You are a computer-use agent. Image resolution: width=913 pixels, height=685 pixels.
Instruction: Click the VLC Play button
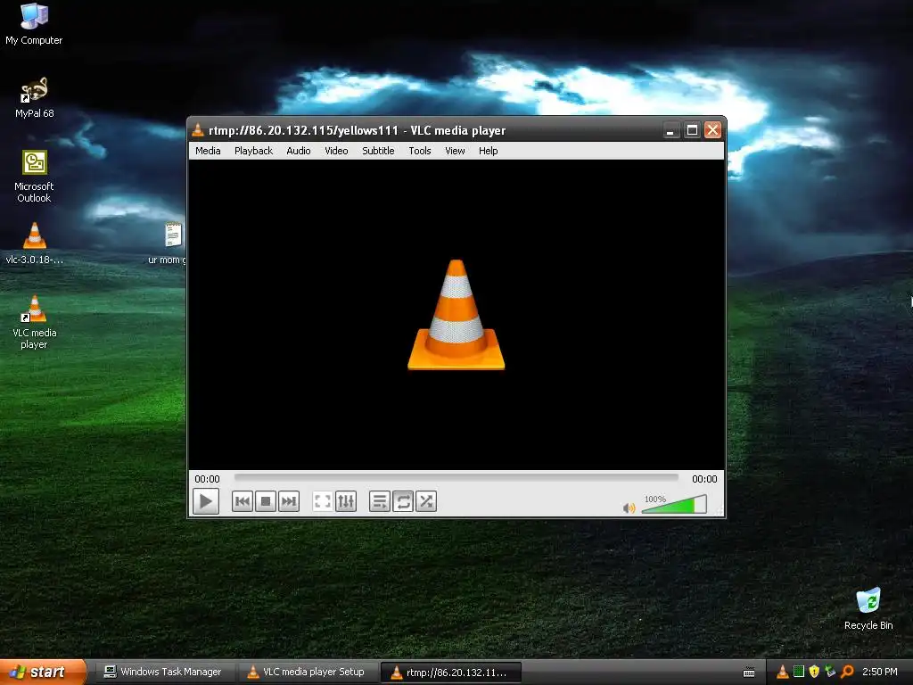[206, 501]
